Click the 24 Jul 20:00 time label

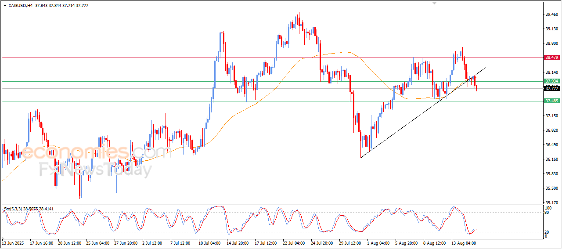(x=323, y=242)
